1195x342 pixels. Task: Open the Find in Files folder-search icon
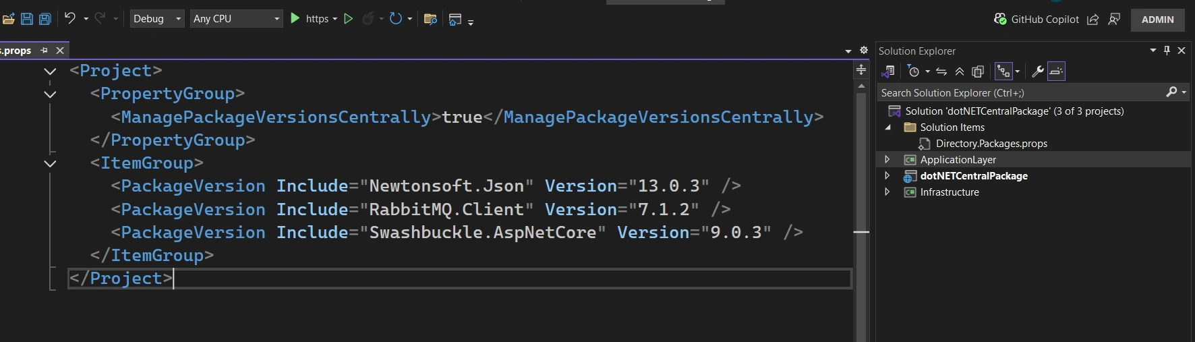pos(430,19)
